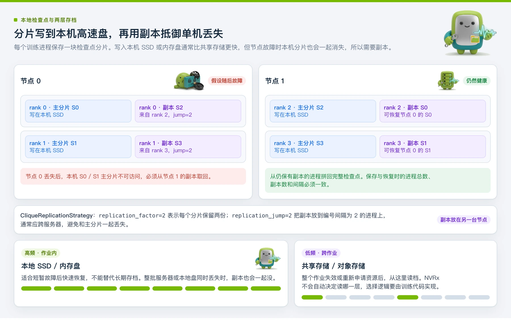Click the red warning note 节点 0 丢失后
This screenshot has height=320, width=511.
[133, 176]
